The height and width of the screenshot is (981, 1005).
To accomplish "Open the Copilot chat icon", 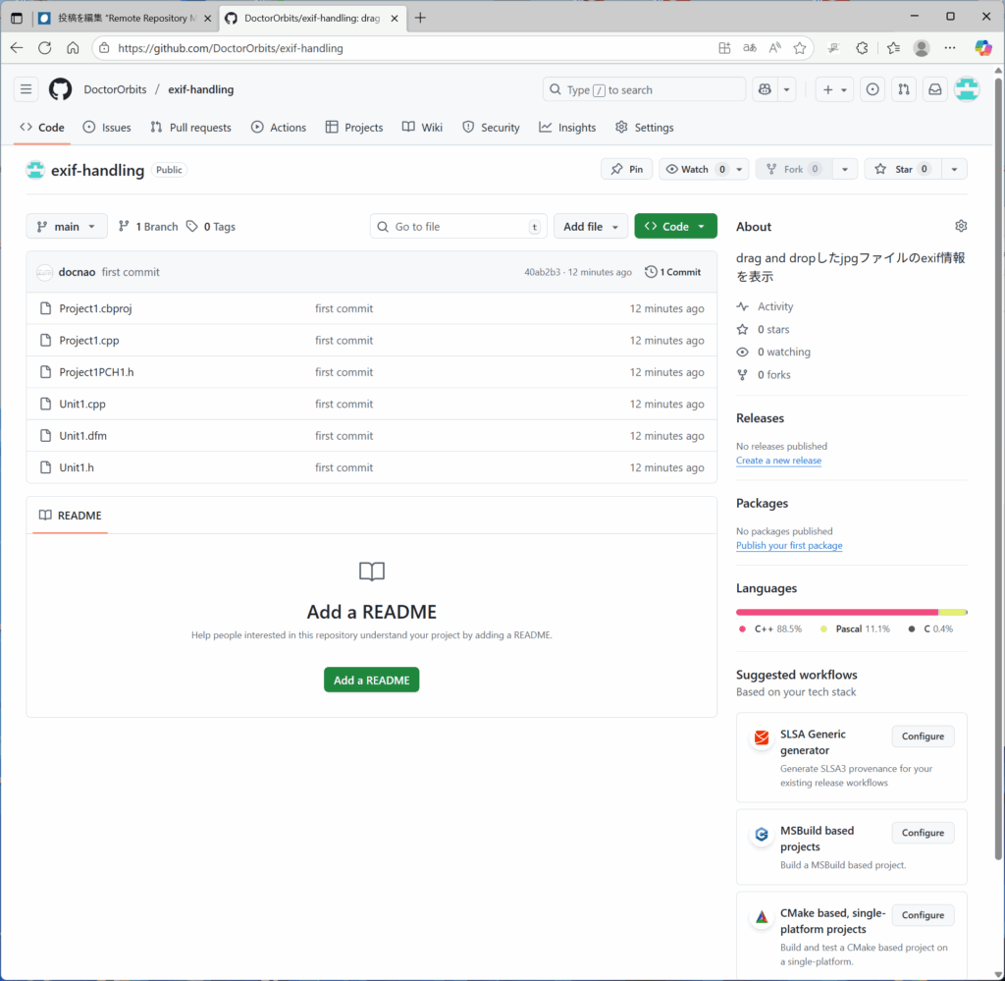I will [764, 89].
